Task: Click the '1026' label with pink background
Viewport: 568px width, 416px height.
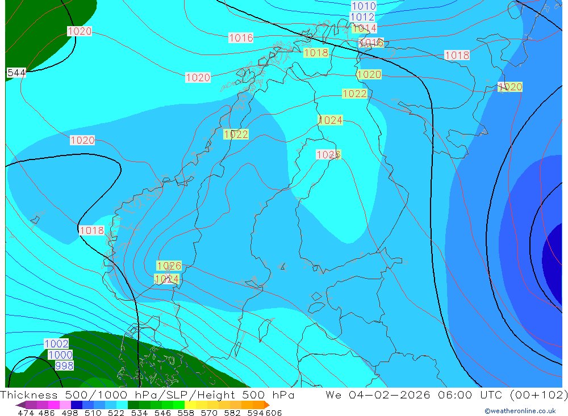Action: 328,154
